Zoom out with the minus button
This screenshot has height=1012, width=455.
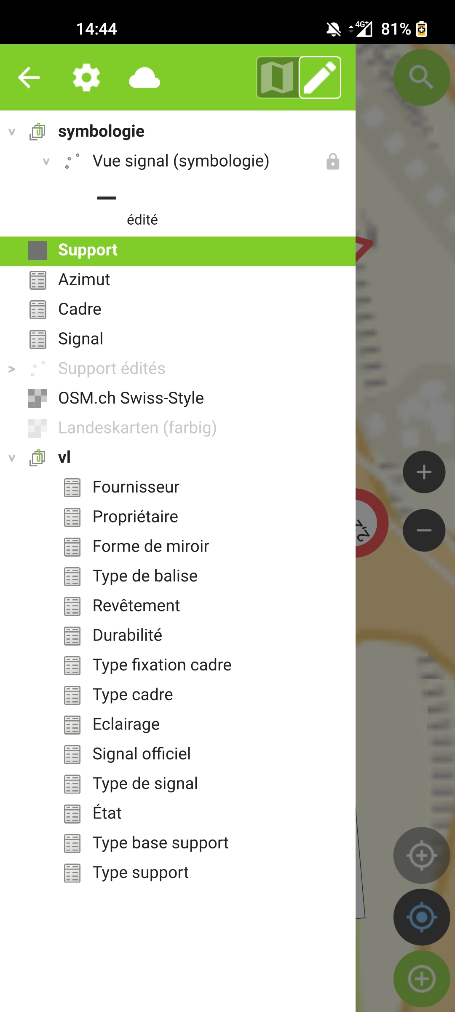click(424, 530)
